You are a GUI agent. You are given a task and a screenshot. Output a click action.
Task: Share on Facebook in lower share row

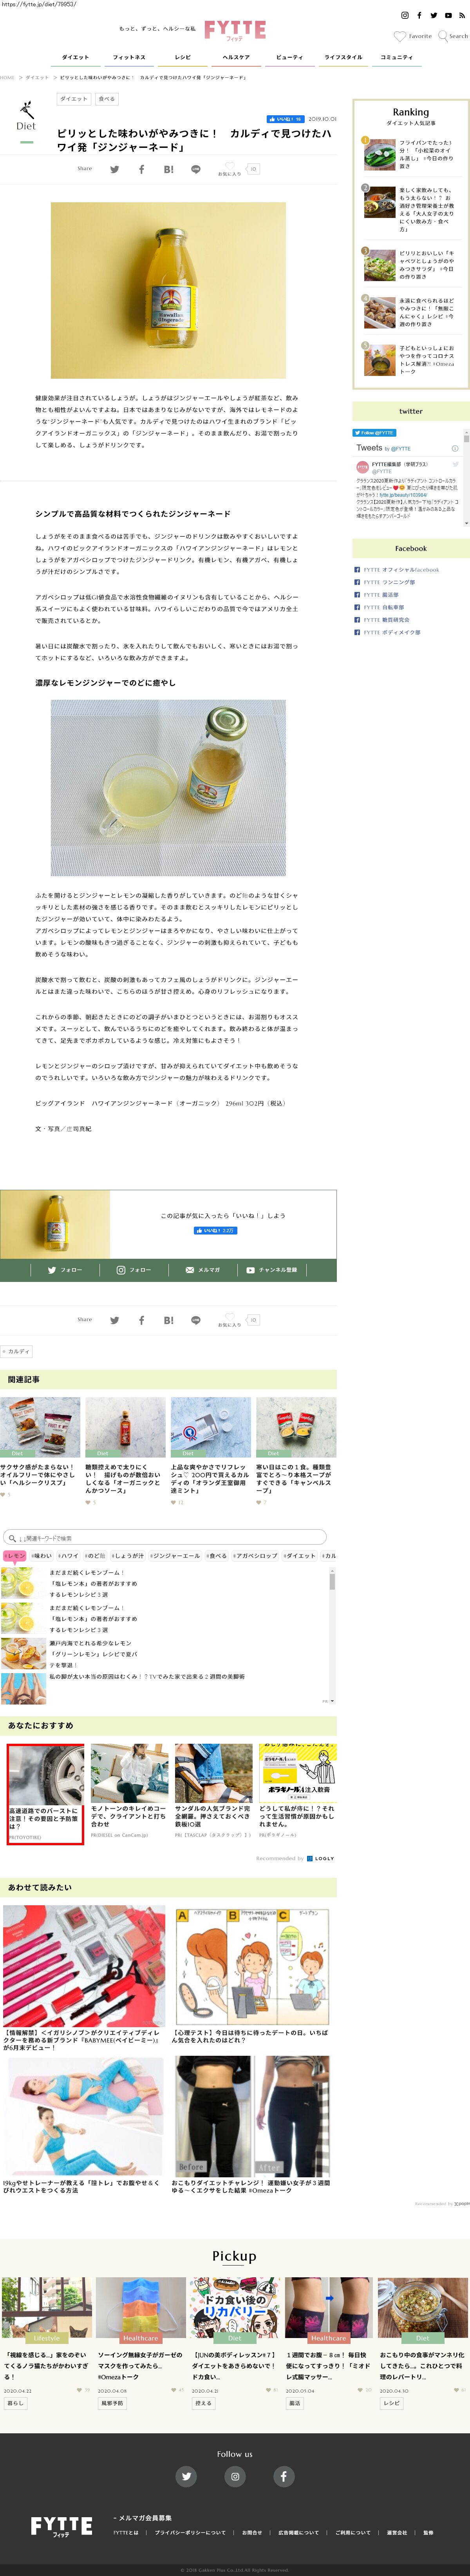tap(141, 1320)
